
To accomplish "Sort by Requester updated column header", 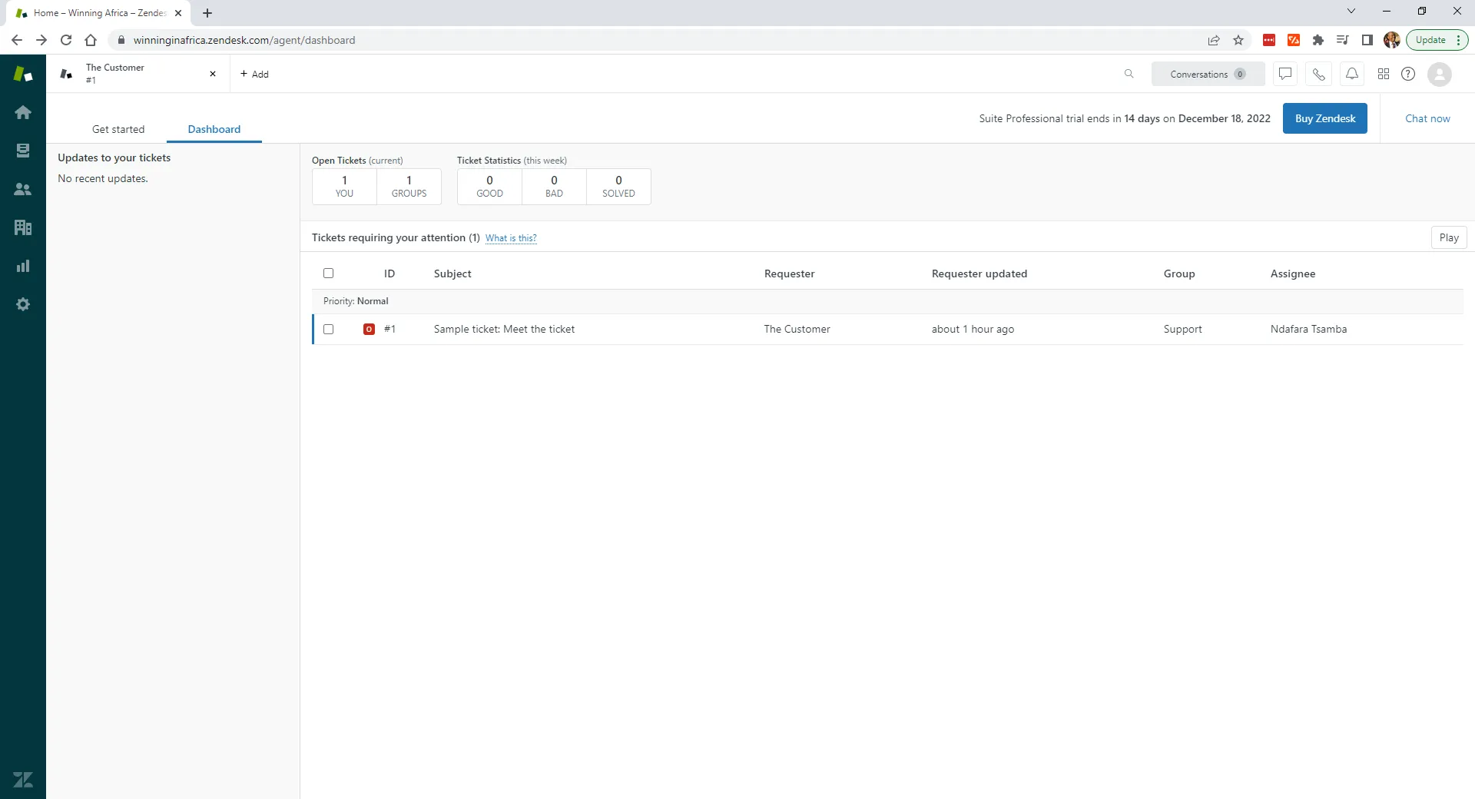I will (979, 274).
